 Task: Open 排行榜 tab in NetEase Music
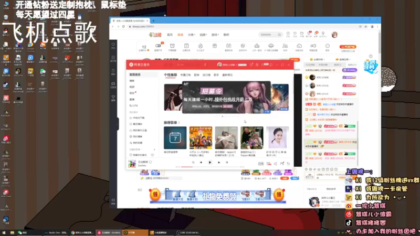206,75
